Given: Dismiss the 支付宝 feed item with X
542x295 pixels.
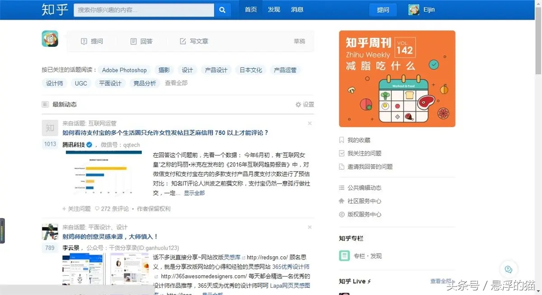Looking at the screenshot, I should (310, 123).
